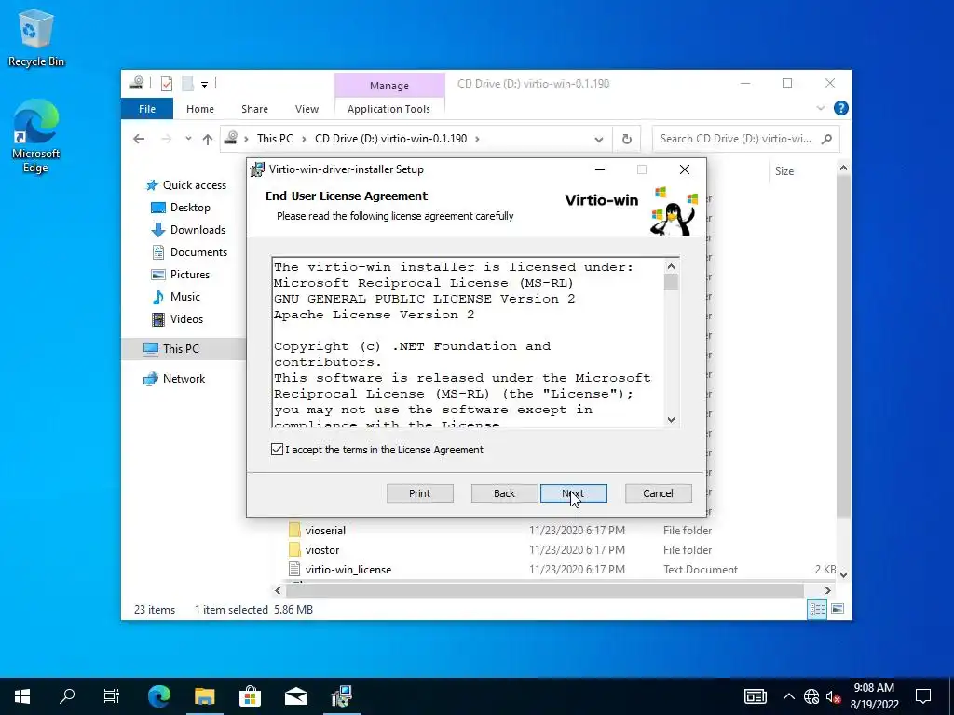The width and height of the screenshot is (954, 715).
Task: Click the Explorer forward arrow
Action: click(166, 139)
